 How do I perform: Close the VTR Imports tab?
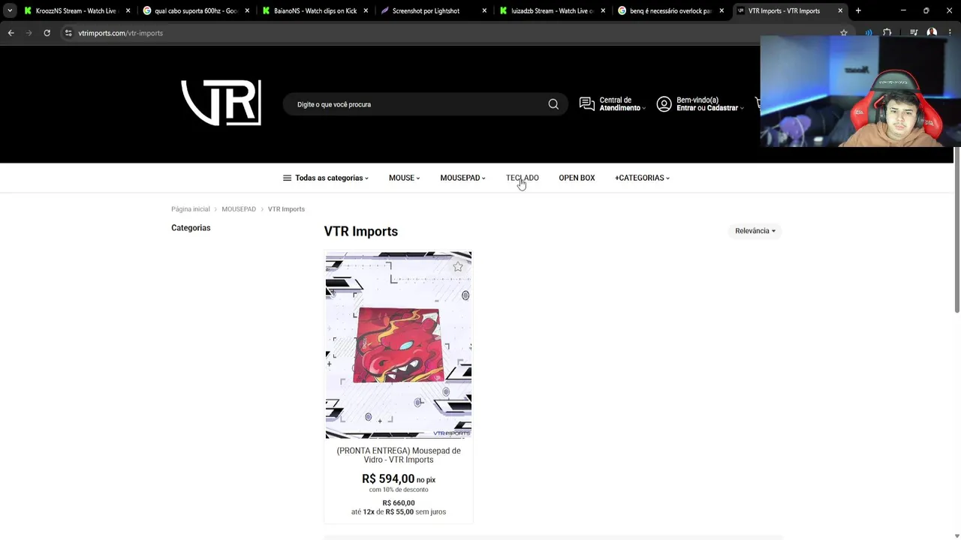coord(840,10)
